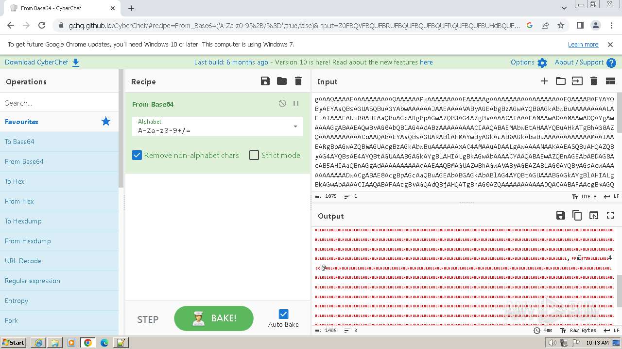Viewport: 622px width, 349px height.
Task: Toggle Remove non-alphabet chars checkbox
Action: (x=137, y=155)
